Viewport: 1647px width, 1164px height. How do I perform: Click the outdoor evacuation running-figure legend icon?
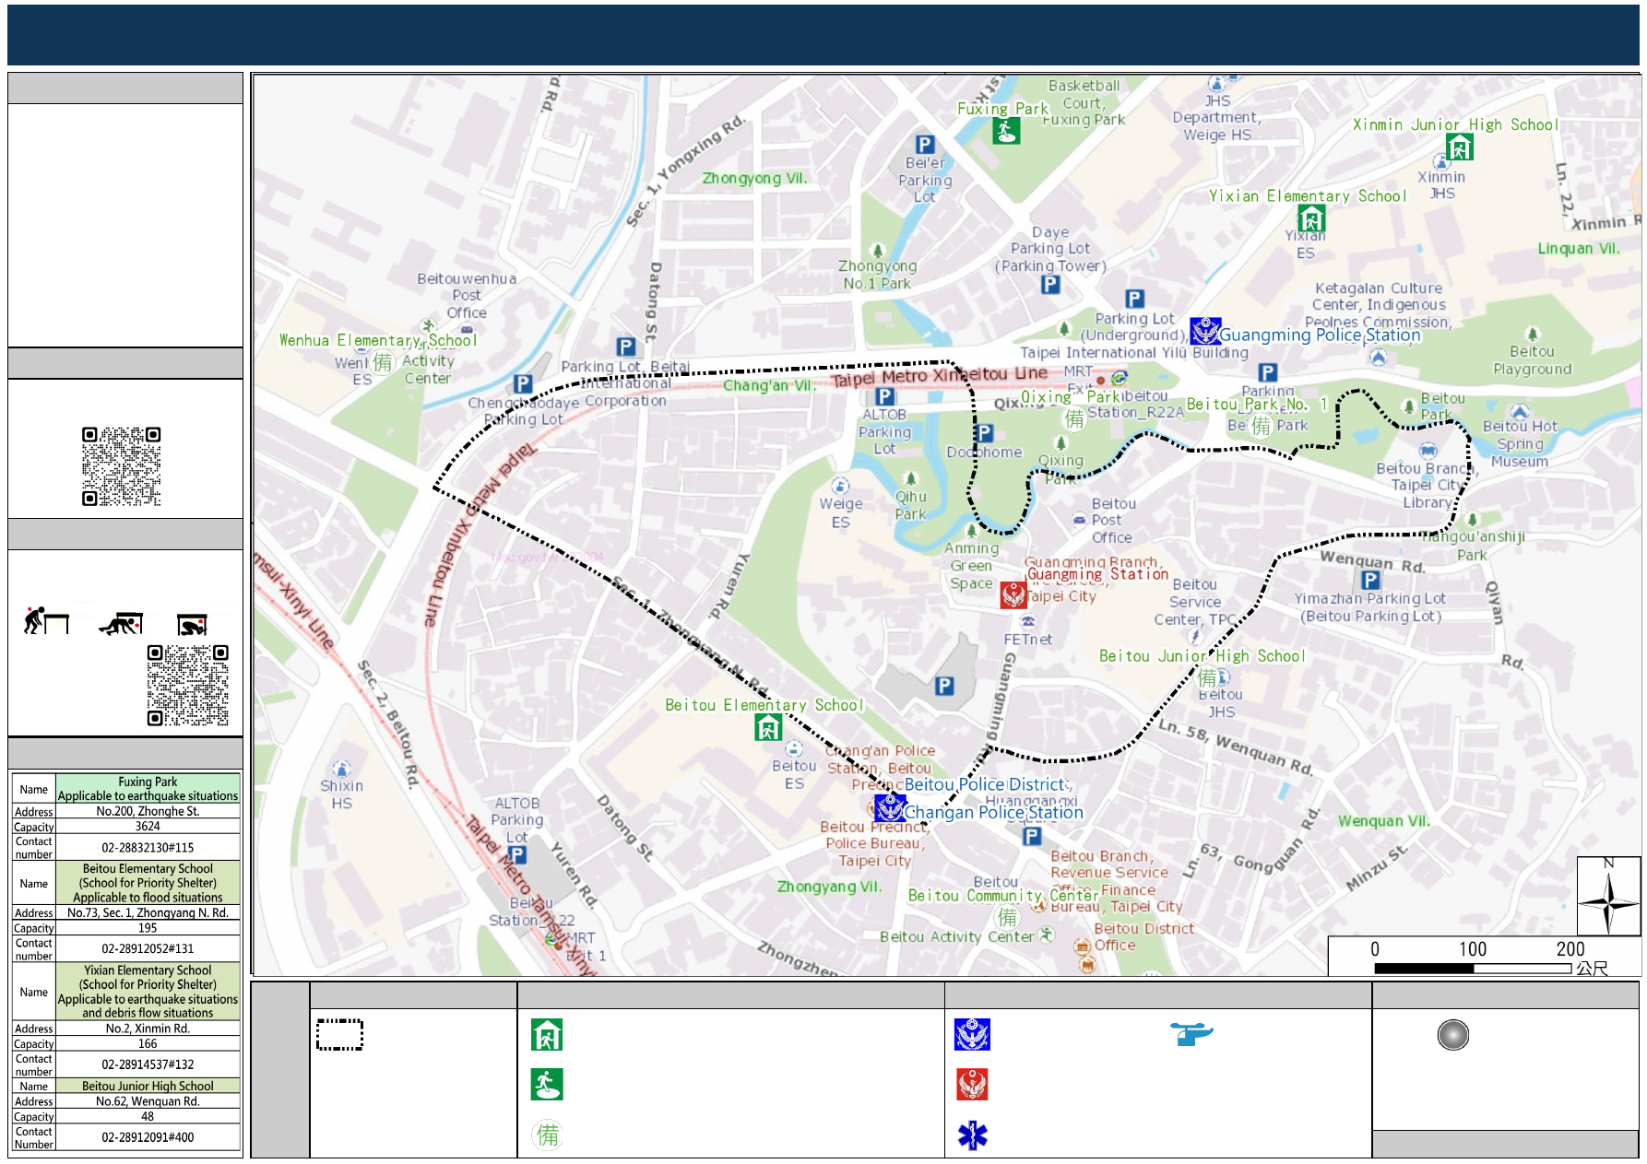pos(547,1085)
